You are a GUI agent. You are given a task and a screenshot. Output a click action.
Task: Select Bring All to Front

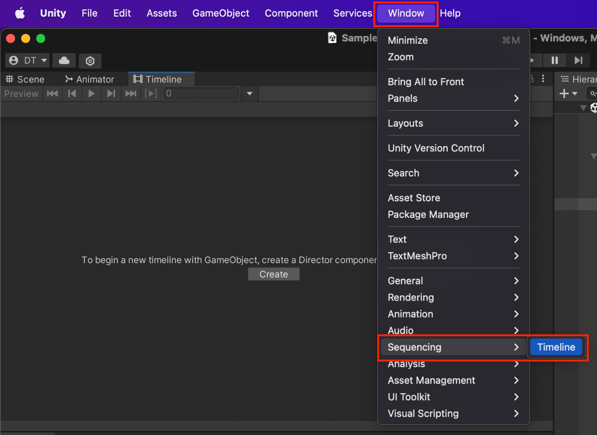(454, 82)
